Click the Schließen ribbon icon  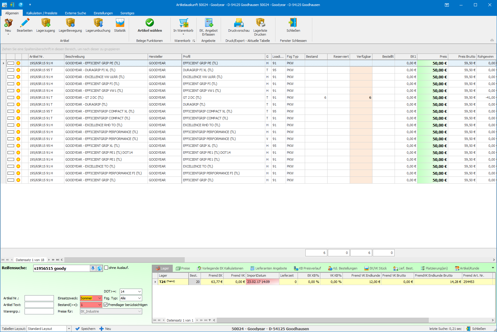(x=293, y=23)
